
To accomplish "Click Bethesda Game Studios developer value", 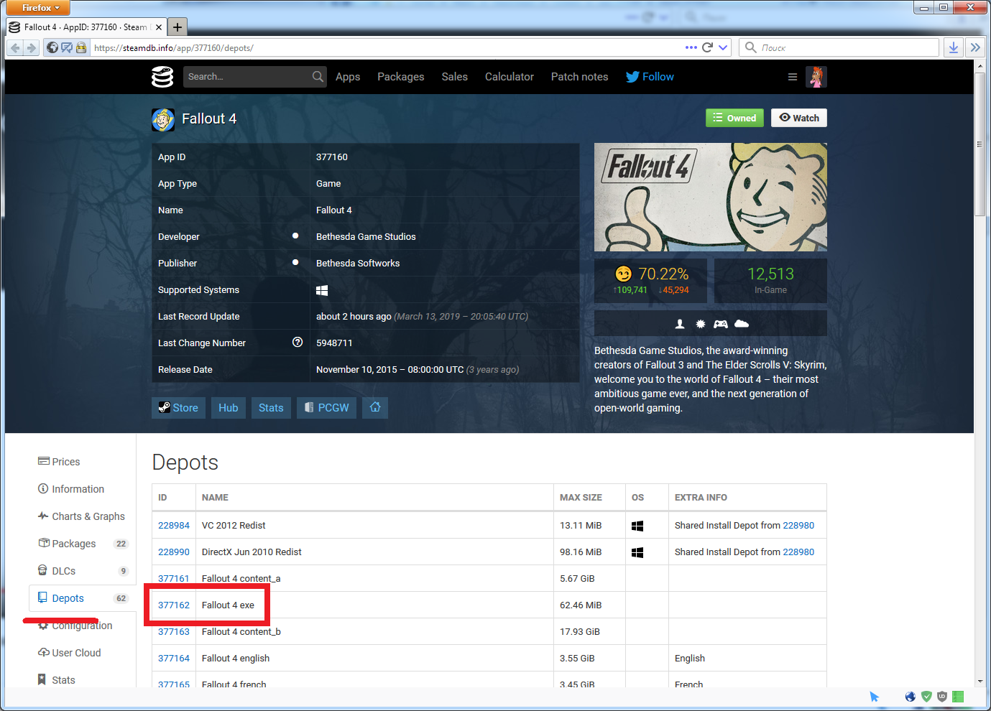I will (366, 236).
